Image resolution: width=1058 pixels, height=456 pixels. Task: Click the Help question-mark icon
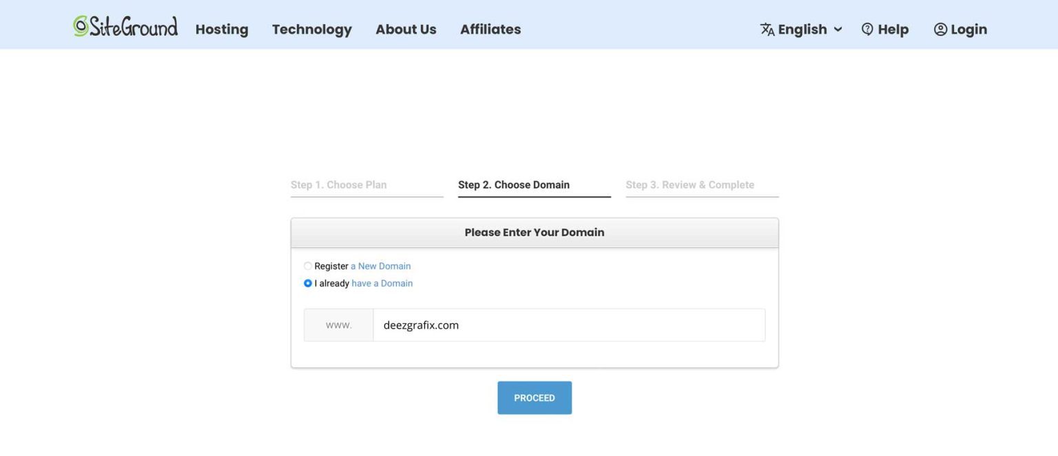(x=867, y=29)
